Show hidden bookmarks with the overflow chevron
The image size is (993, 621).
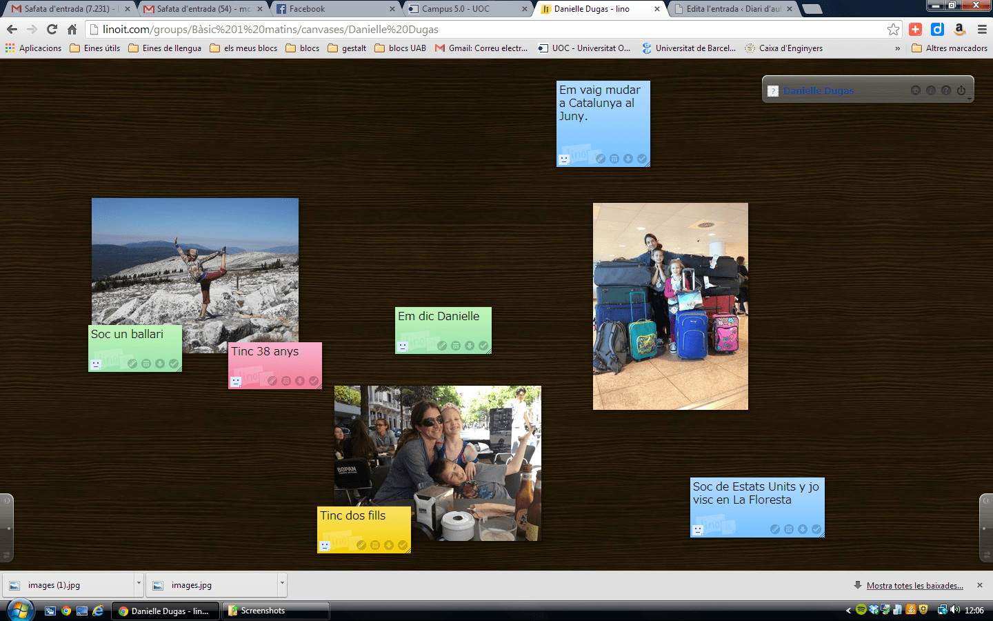[x=897, y=48]
